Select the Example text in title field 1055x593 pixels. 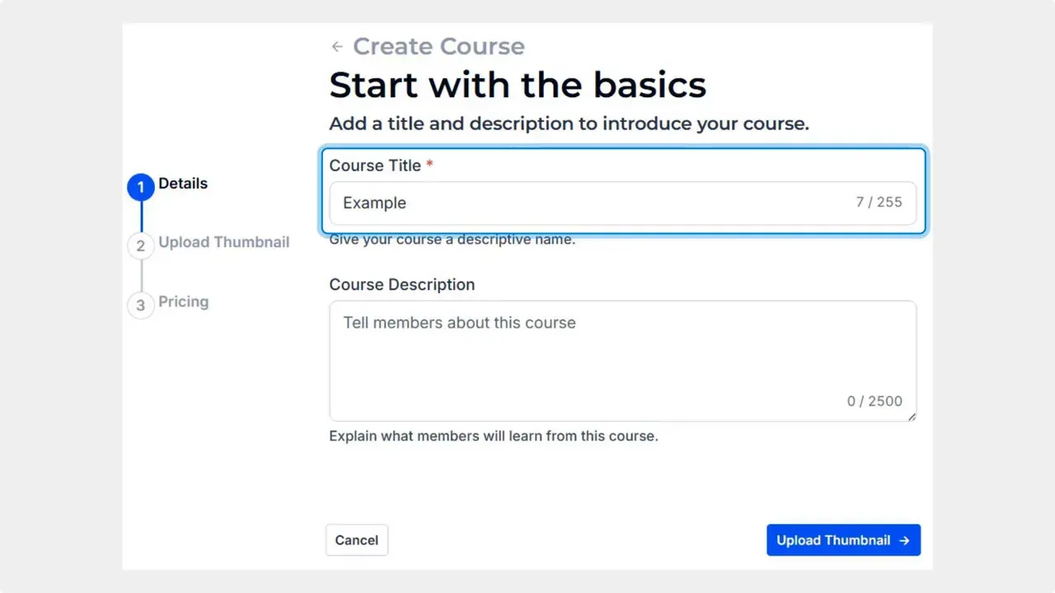point(374,203)
